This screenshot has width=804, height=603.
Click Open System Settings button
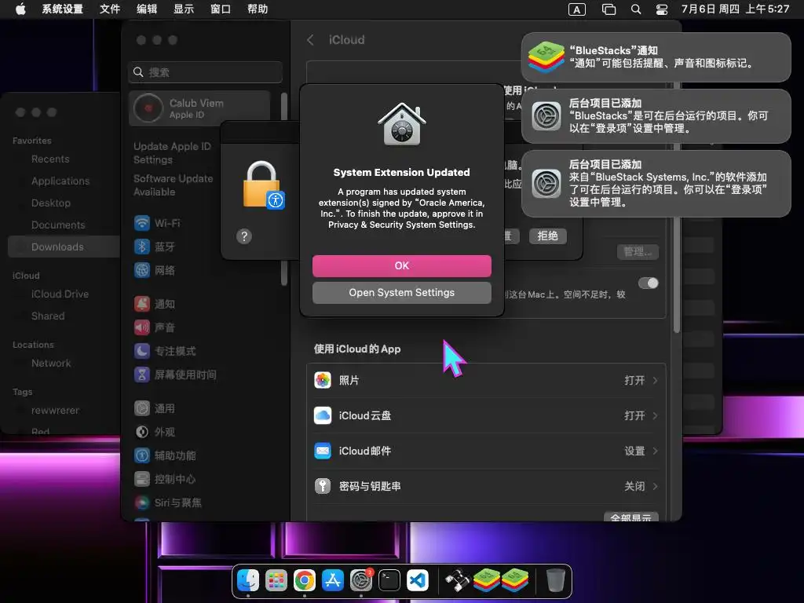[x=401, y=292]
